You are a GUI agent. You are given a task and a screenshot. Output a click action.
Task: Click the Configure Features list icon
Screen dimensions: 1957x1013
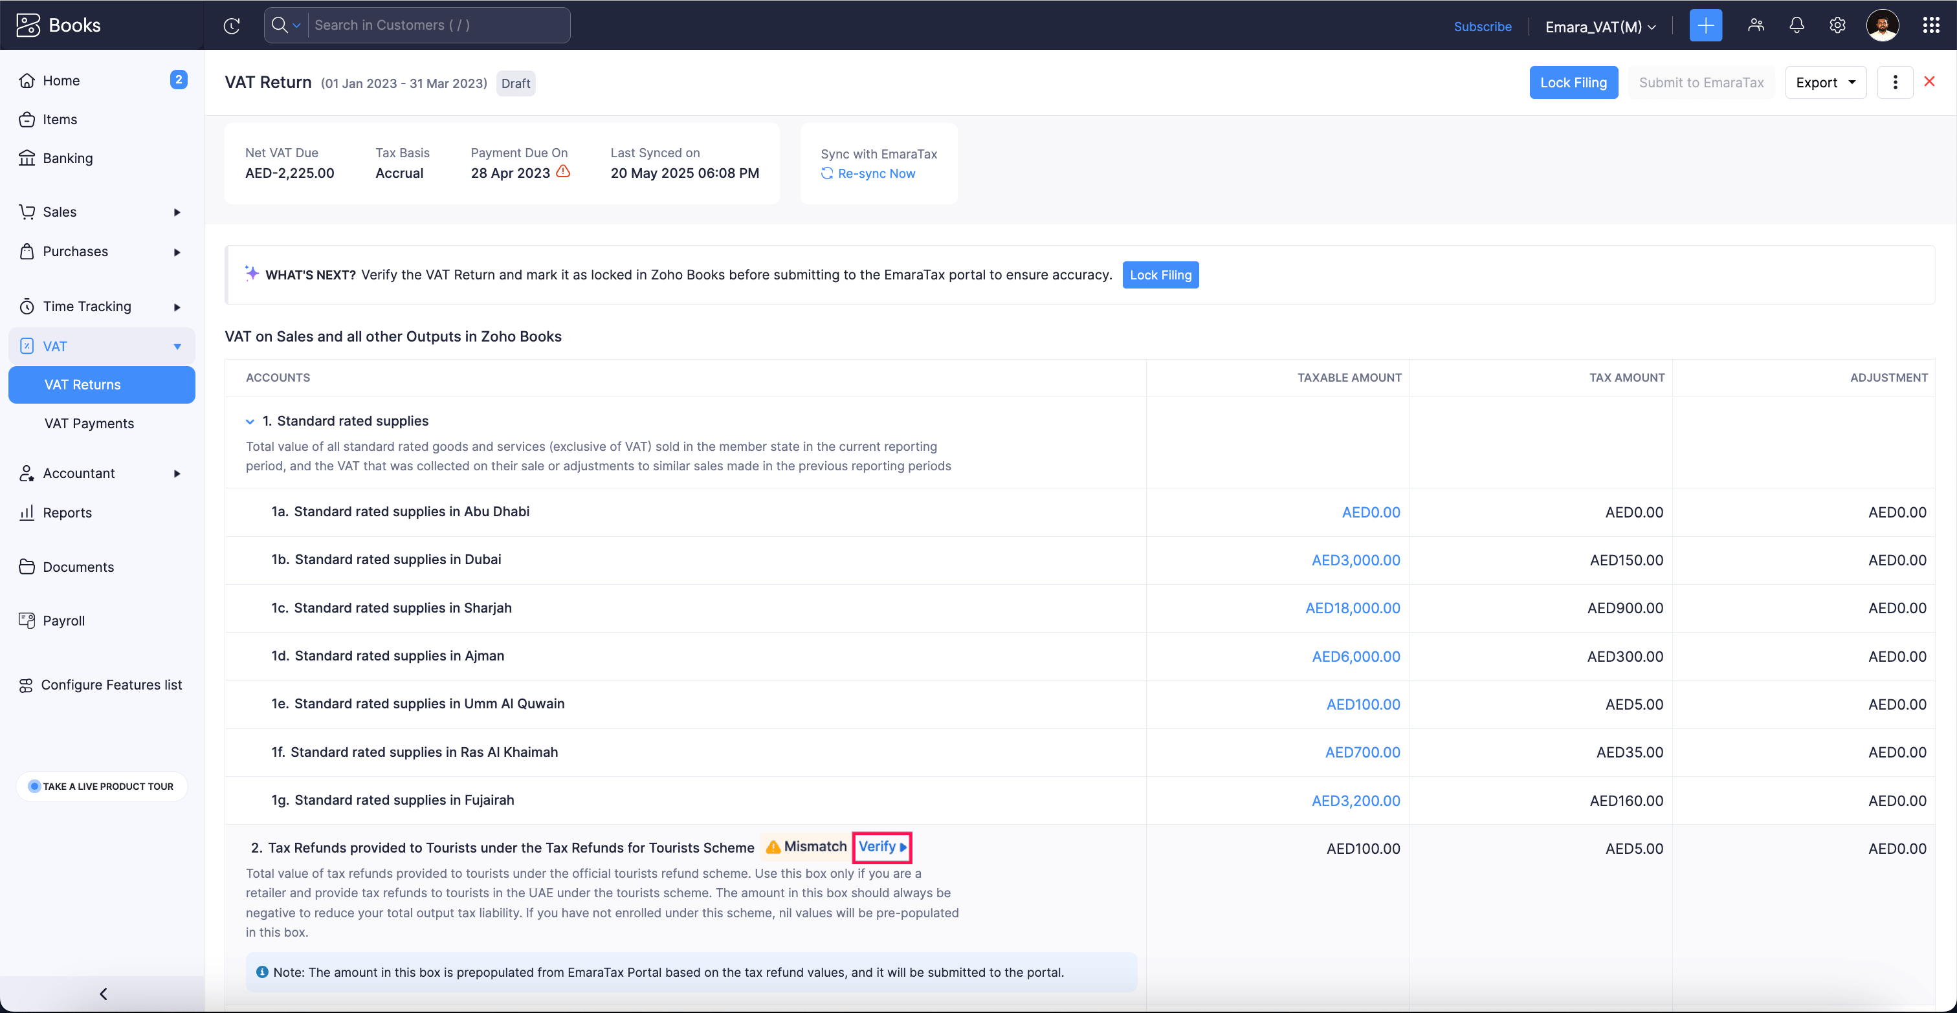click(x=26, y=685)
